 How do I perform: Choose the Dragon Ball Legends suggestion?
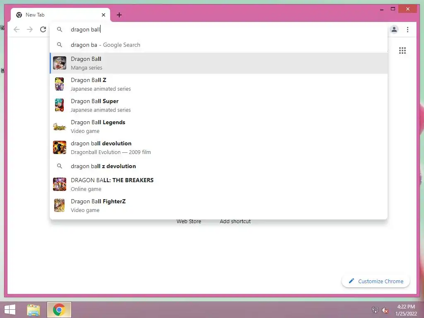219,126
